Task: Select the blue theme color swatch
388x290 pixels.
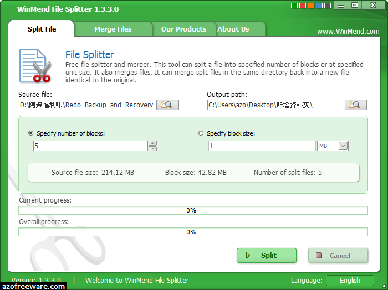Action: (x=319, y=6)
